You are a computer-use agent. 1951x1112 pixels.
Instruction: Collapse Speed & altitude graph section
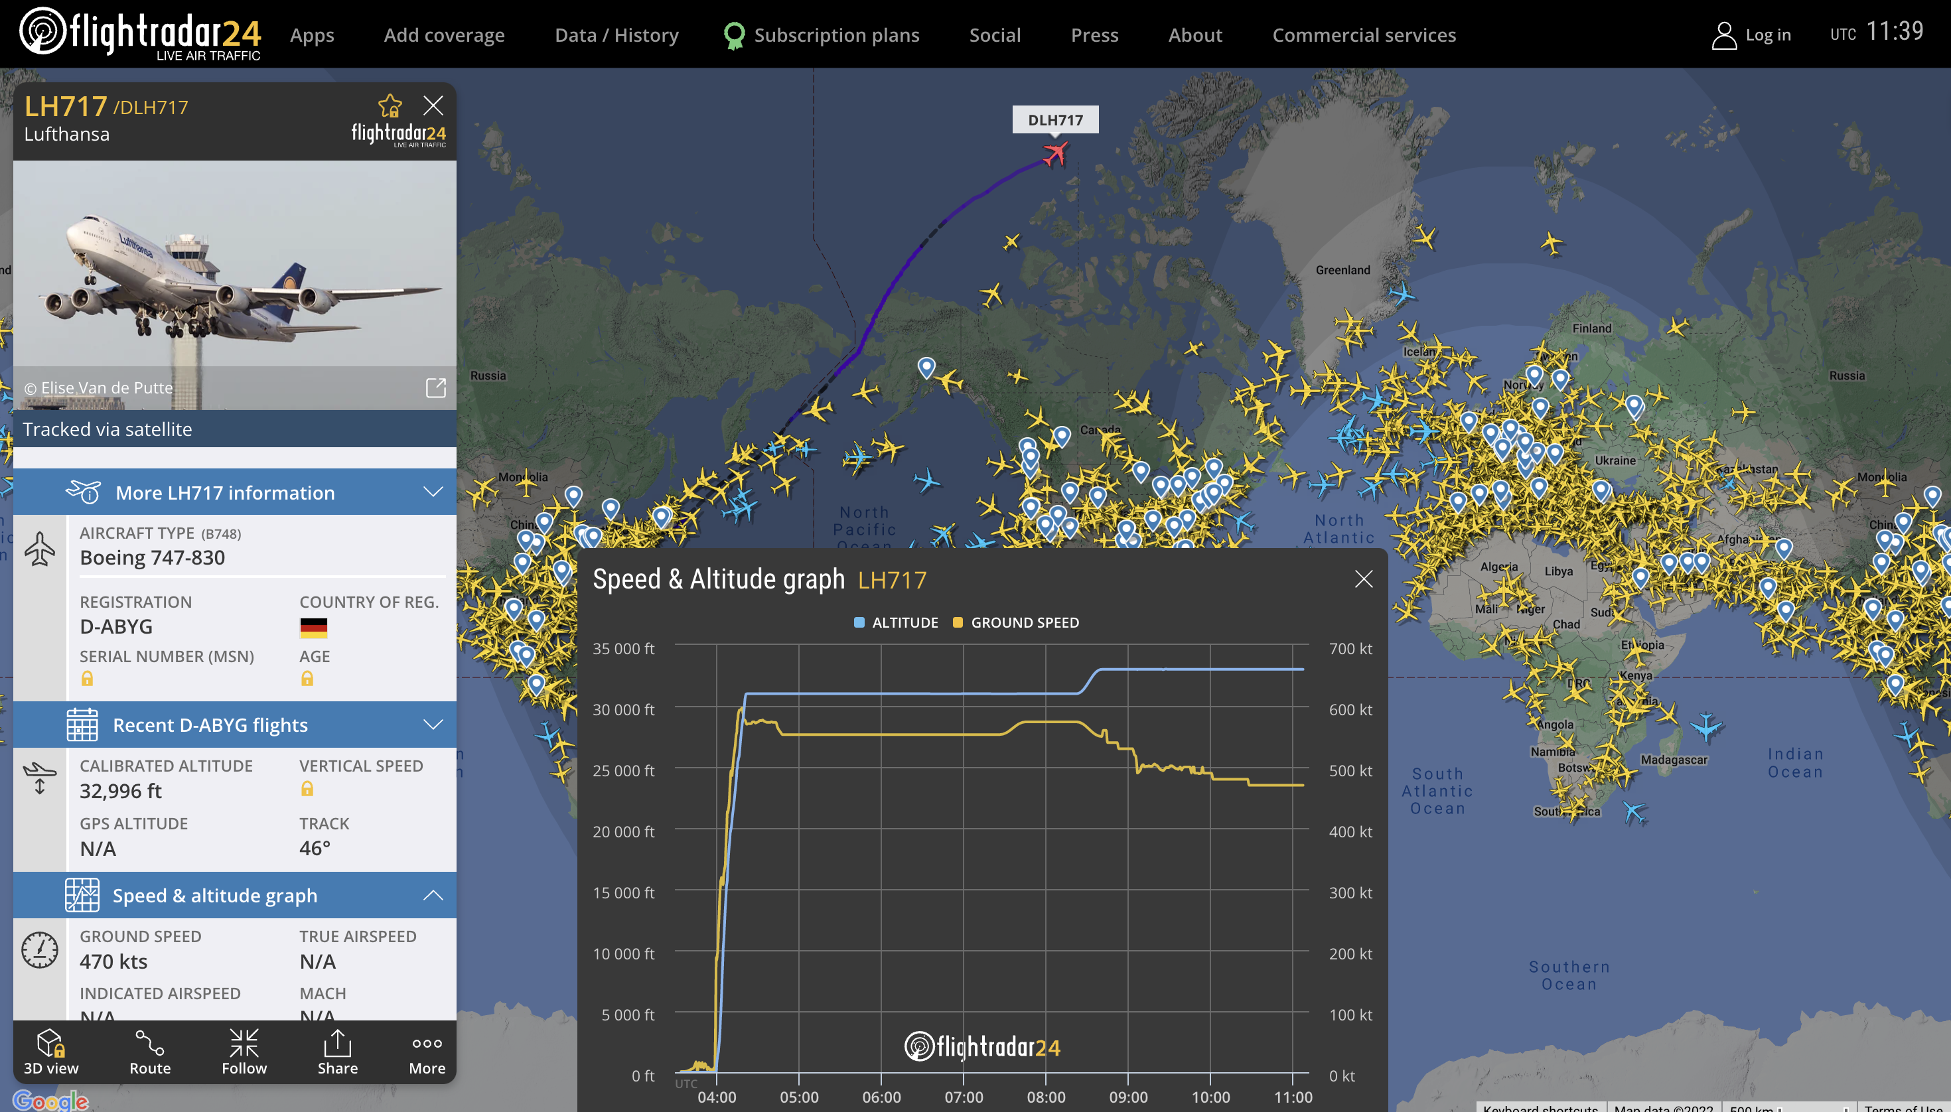pos(234,895)
